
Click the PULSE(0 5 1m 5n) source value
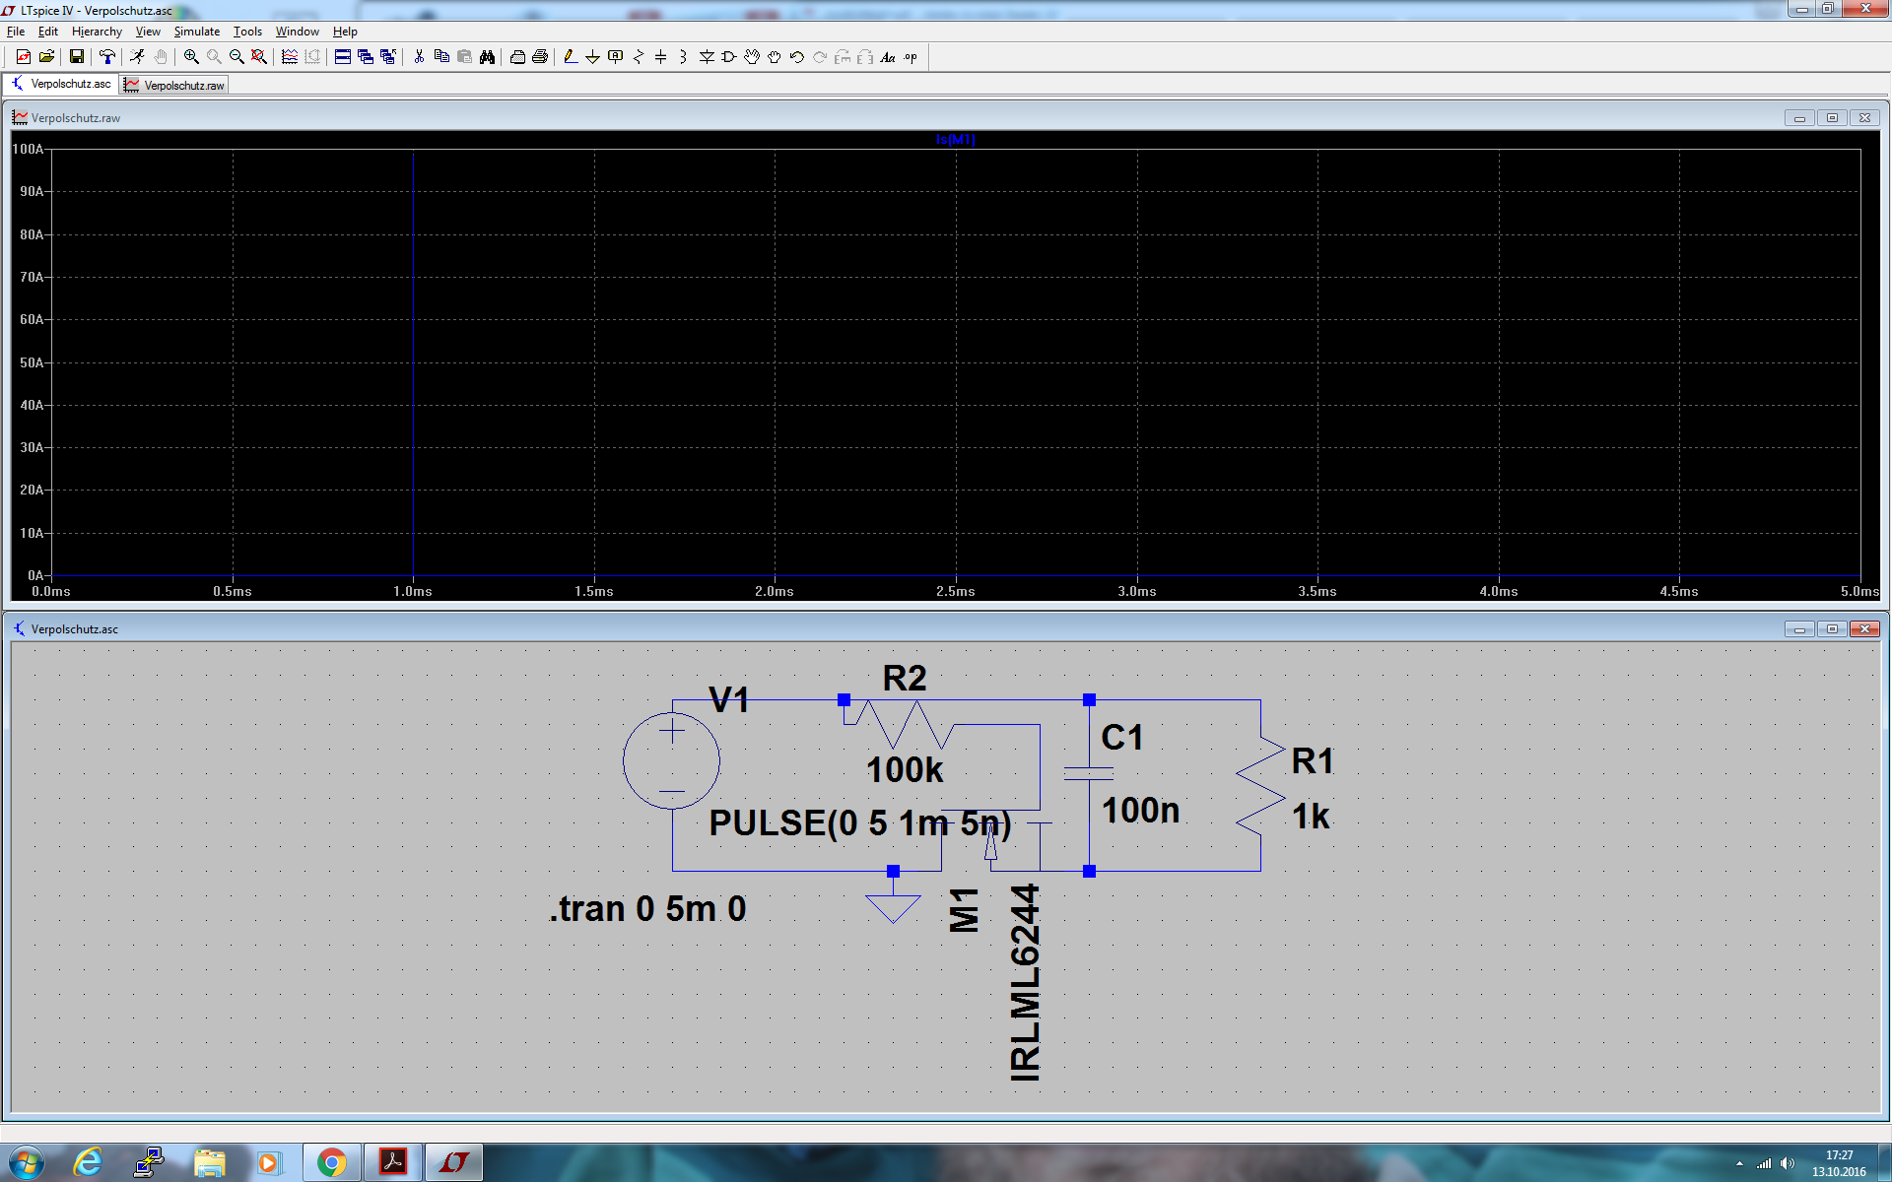click(x=860, y=822)
